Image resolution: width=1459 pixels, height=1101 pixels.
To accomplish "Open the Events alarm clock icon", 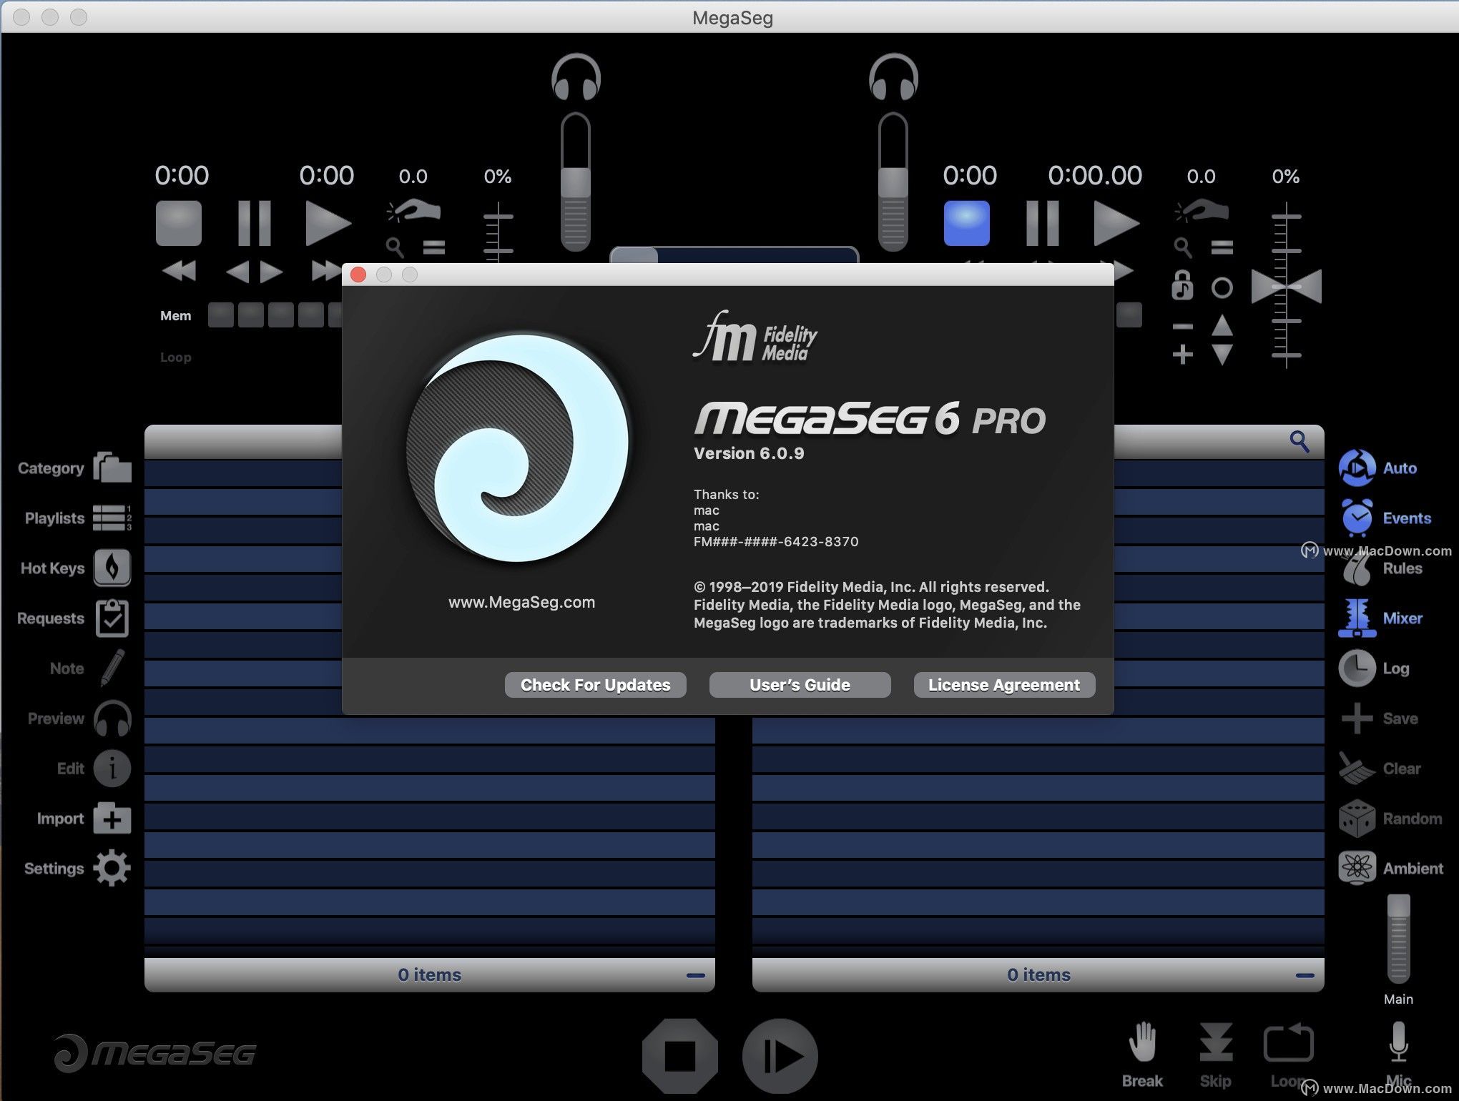I will click(x=1357, y=518).
